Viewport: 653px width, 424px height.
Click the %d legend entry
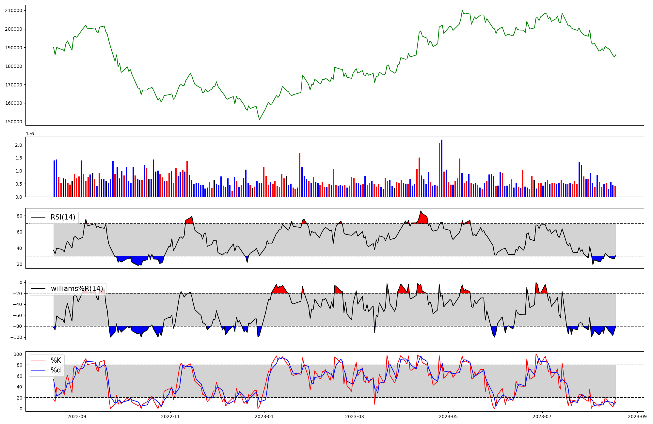pyautogui.click(x=56, y=370)
